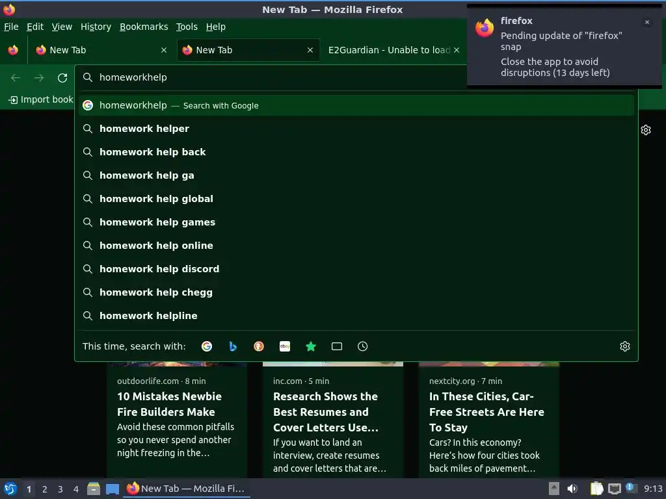
Task: Close the first New Tab
Action: pyautogui.click(x=164, y=50)
